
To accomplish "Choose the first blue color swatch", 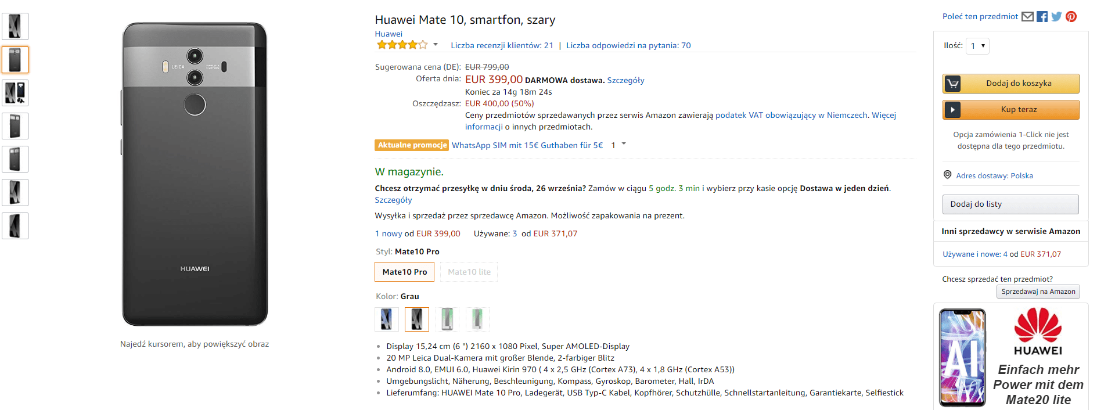I will click(x=387, y=319).
